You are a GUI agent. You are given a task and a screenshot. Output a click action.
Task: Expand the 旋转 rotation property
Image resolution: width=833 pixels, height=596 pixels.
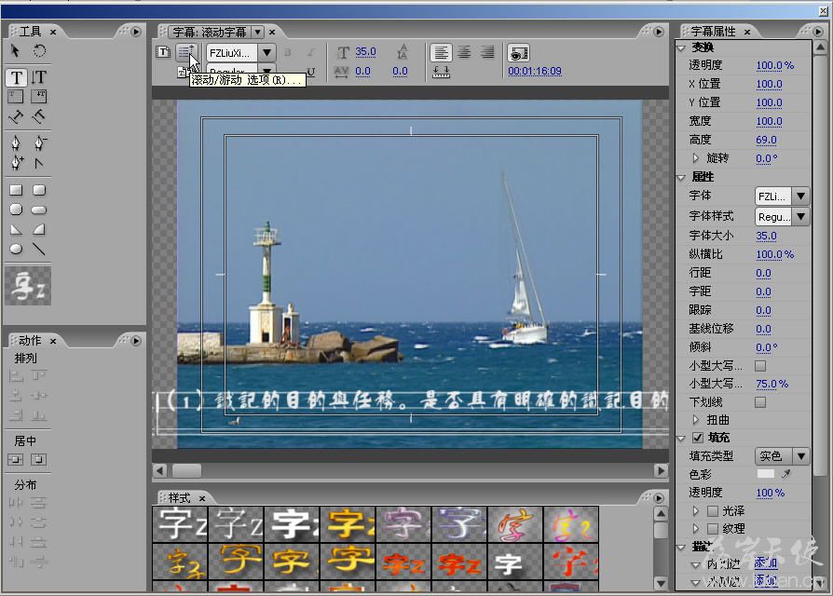click(x=695, y=158)
